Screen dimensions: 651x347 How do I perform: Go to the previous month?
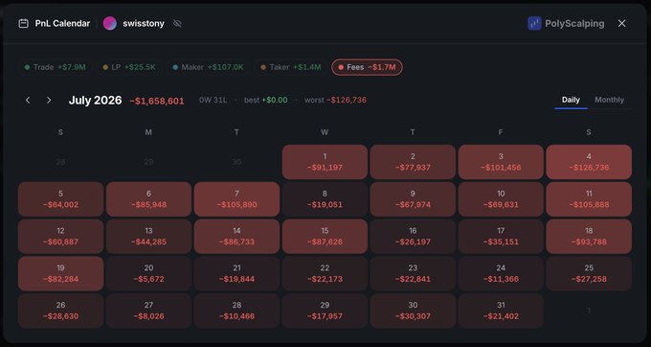(28, 100)
